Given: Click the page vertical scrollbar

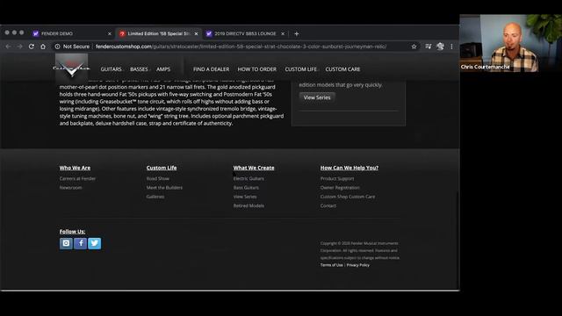Looking at the screenshot, I should tap(458, 240).
